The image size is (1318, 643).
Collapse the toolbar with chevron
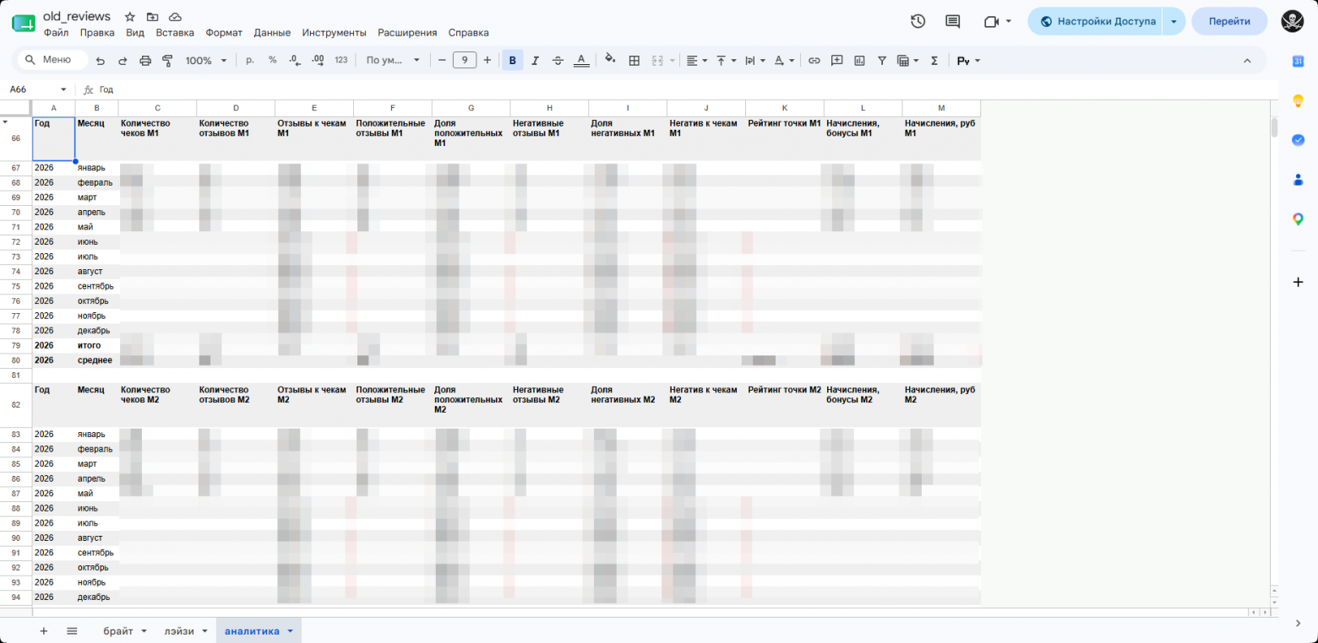pos(1247,61)
